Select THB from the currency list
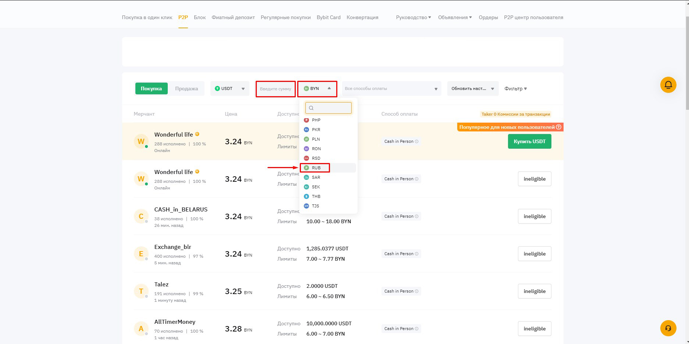 328,196
